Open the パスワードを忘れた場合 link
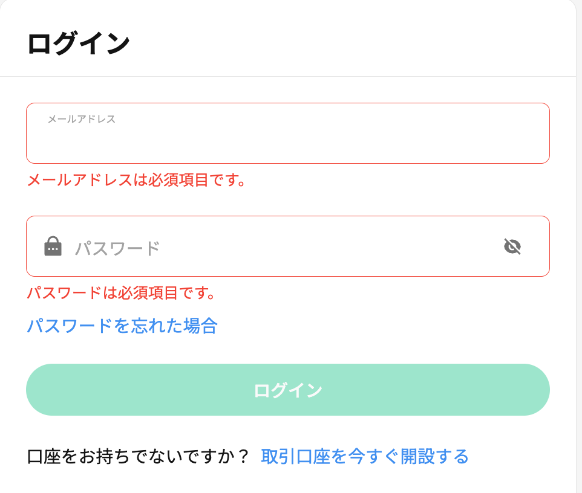 coord(122,326)
